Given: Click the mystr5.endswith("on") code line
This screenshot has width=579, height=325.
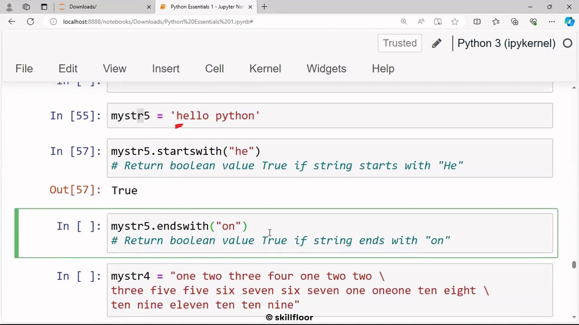Looking at the screenshot, I should pos(179,226).
